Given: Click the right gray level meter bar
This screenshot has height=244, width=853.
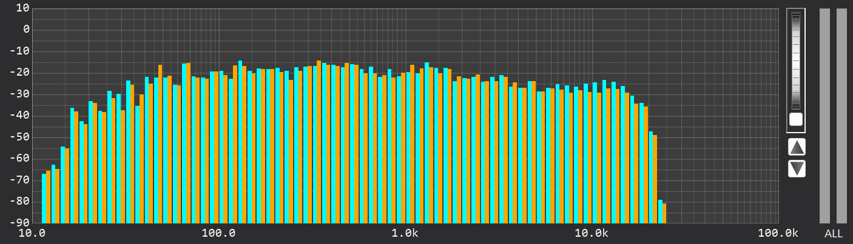Looking at the screenshot, I should pyautogui.click(x=841, y=115).
